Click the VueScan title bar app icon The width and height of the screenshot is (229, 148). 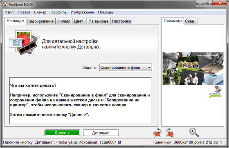[x=4, y=4]
